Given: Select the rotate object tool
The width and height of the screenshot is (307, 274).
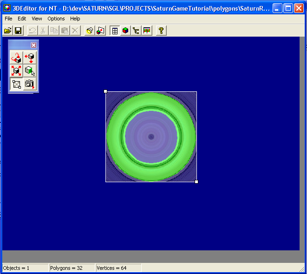Looking at the screenshot, I should pos(16,57).
